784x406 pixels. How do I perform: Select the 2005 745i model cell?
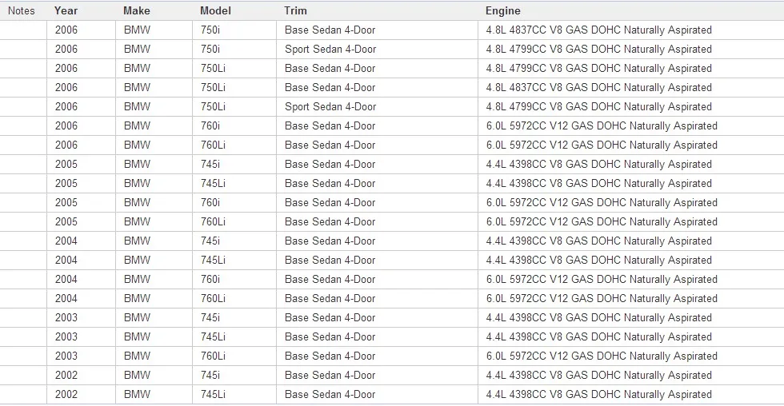tap(234, 165)
